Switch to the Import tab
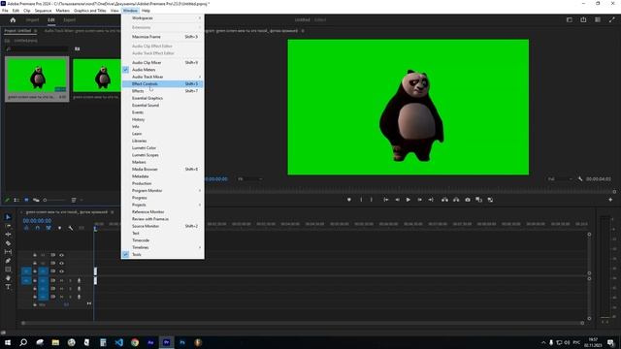Screen dimensions: 621x349 point(32,19)
